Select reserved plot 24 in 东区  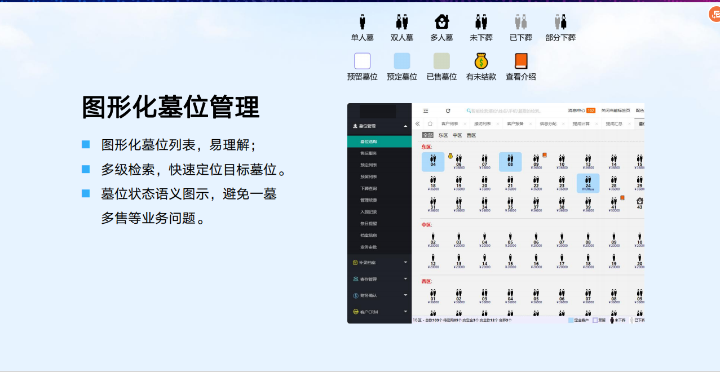588,183
